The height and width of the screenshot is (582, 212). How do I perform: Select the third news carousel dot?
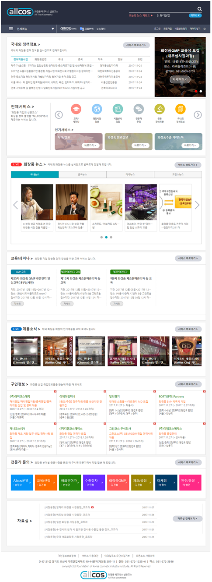coord(110,237)
